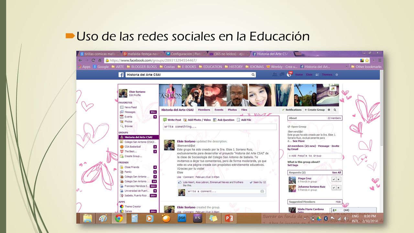This screenshot has height=233, width=414.
Task: Decline Maga Cruz's request with the X
Action: tap(339, 179)
